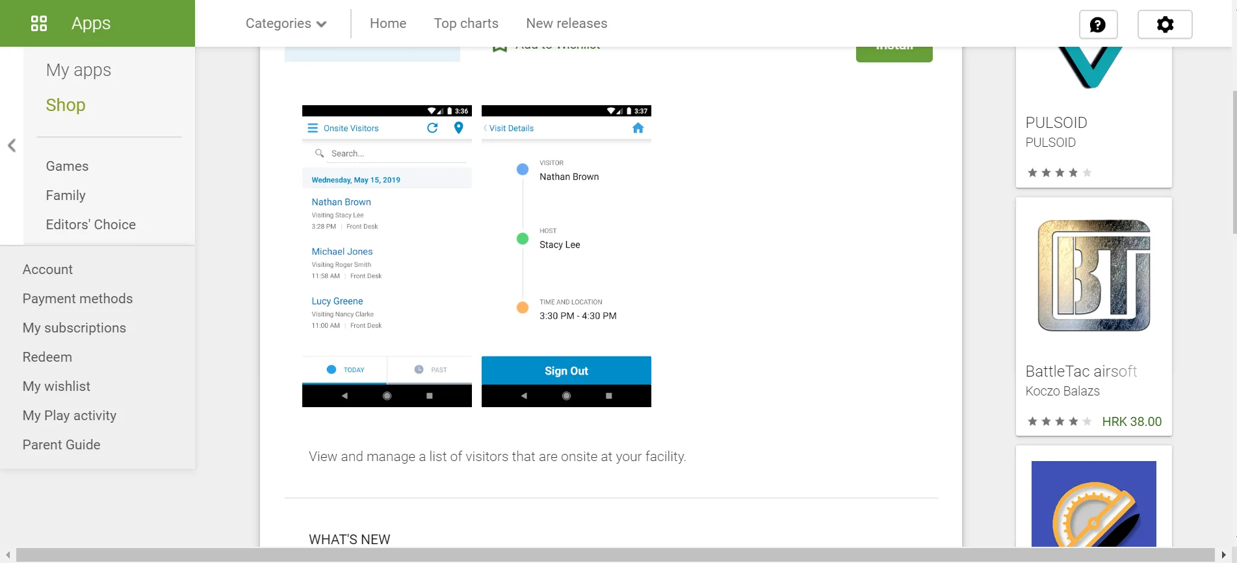
Task: Click the Add to Wishlist bookmark icon
Action: point(499,49)
